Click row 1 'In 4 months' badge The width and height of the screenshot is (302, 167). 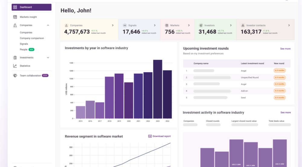click(x=279, y=71)
